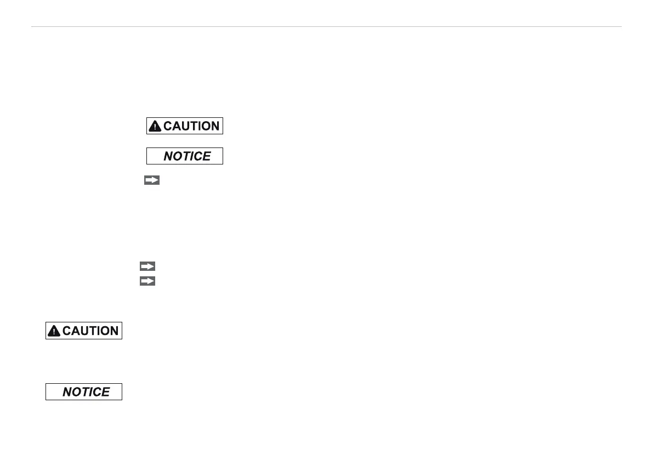Viewport: 653px width, 460px height.
Task: Click the left-margin NOTICE label box
Action: (84, 391)
